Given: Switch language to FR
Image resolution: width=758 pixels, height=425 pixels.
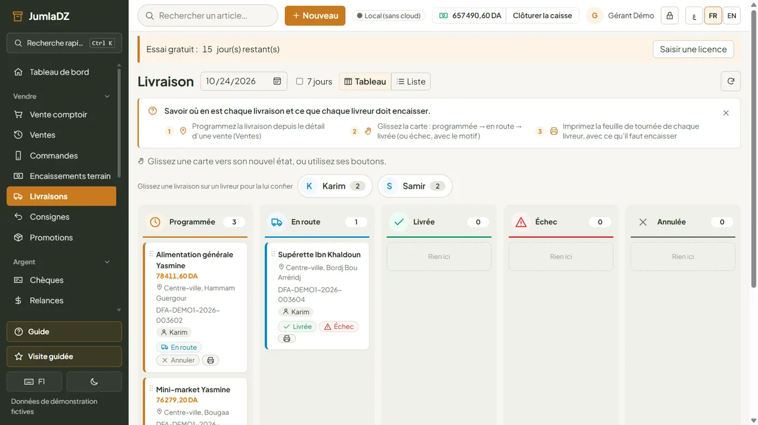Looking at the screenshot, I should 713,16.
